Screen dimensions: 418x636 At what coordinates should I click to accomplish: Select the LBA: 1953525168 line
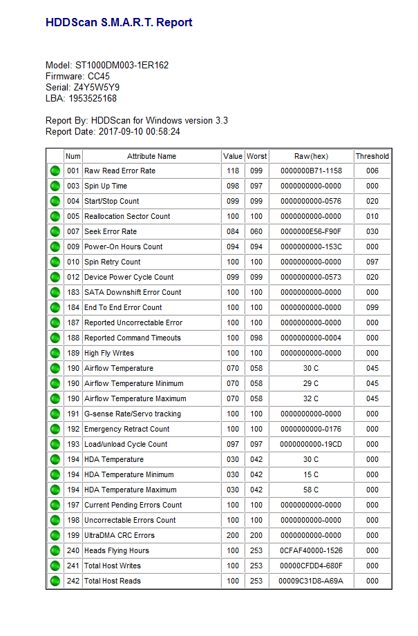[81, 99]
